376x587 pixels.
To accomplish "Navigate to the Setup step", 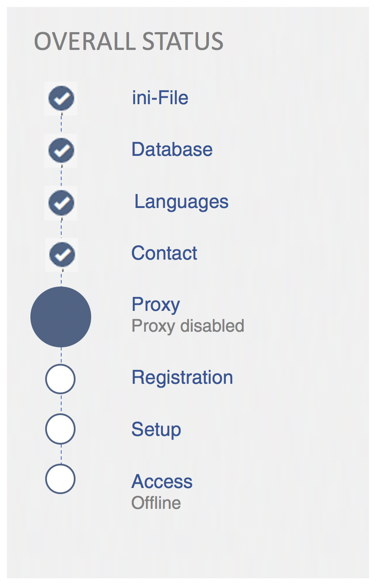I will coord(156,429).
